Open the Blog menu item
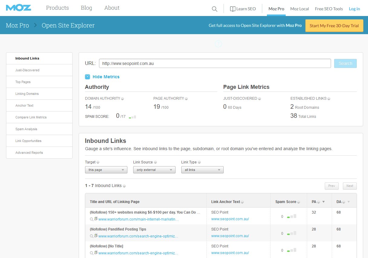 click(x=87, y=8)
